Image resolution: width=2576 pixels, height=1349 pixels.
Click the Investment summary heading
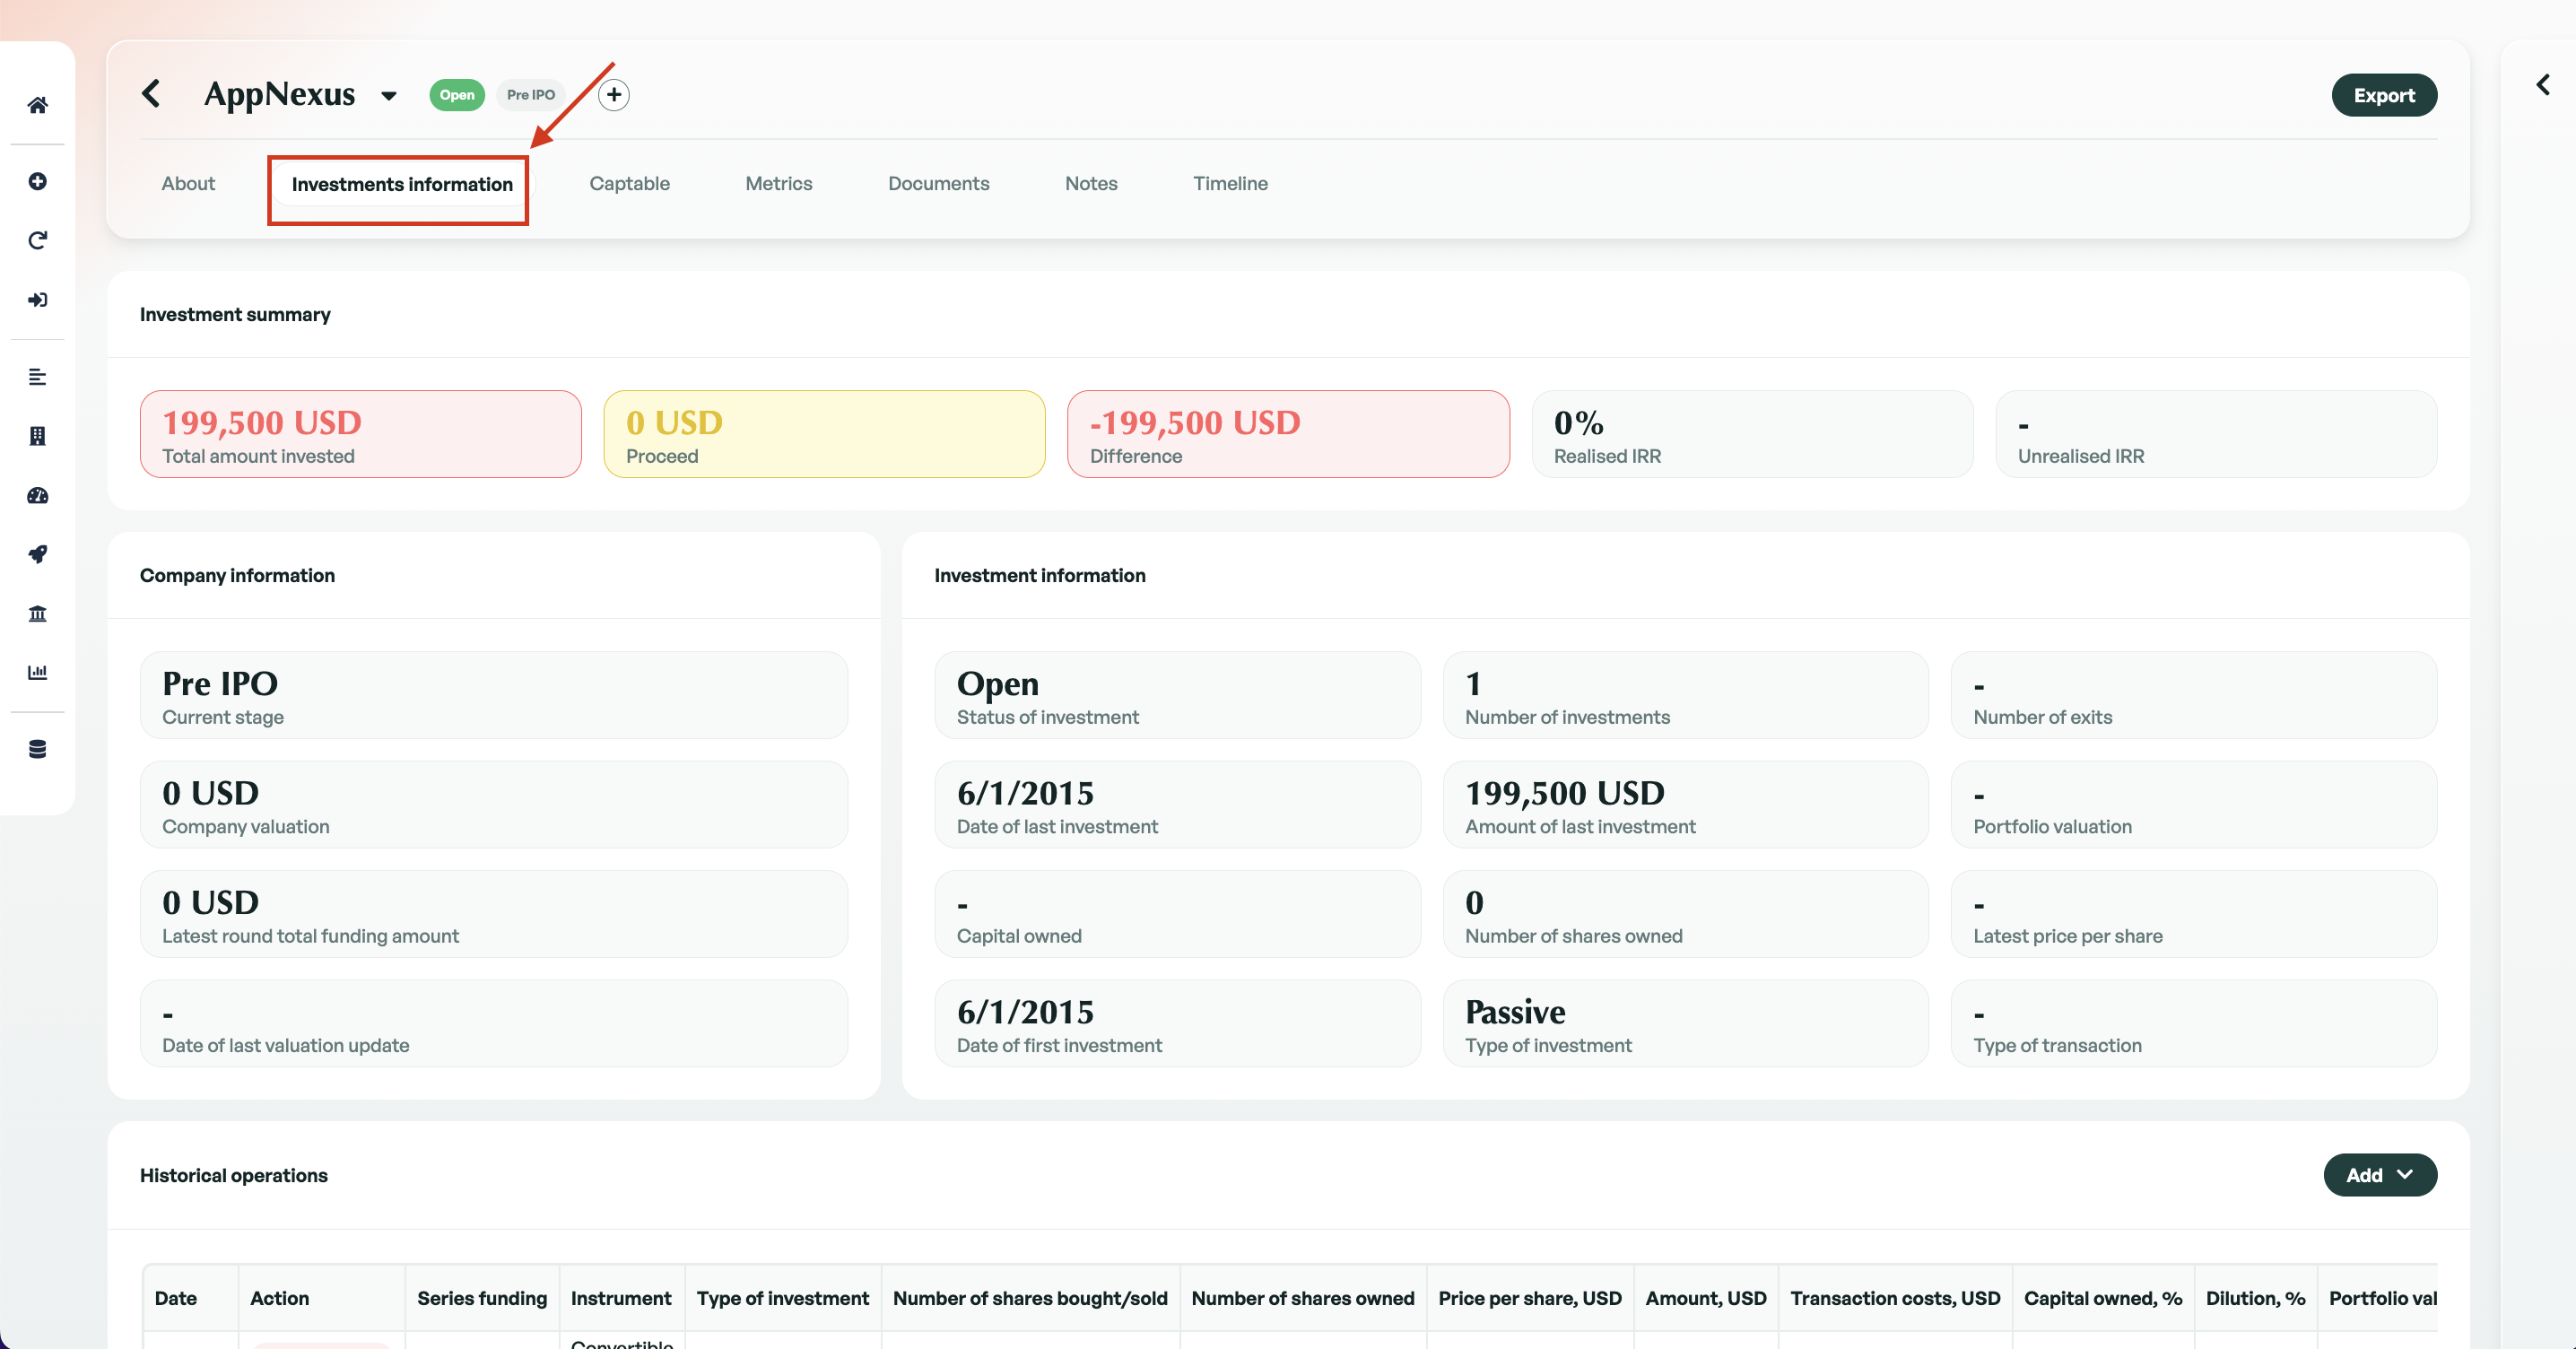[235, 314]
